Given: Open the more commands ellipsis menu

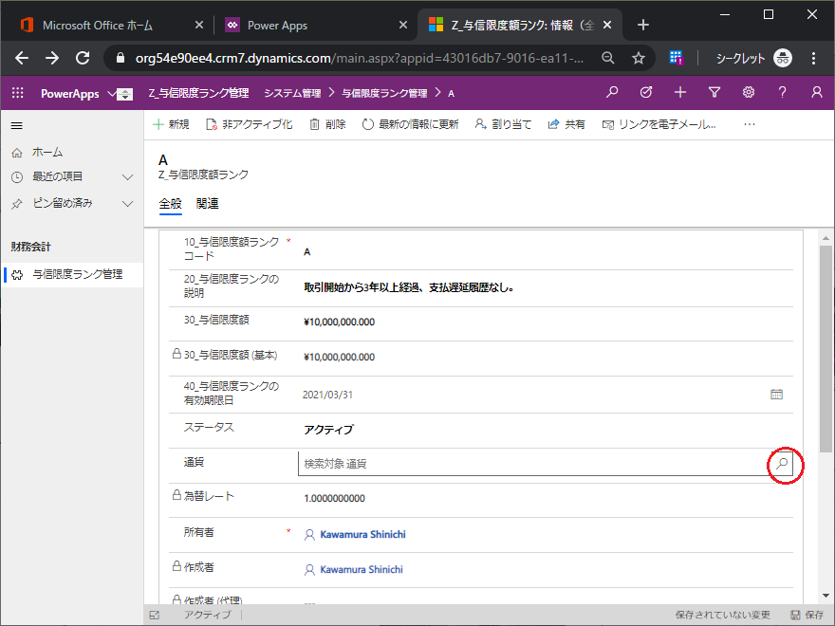Looking at the screenshot, I should click(749, 124).
